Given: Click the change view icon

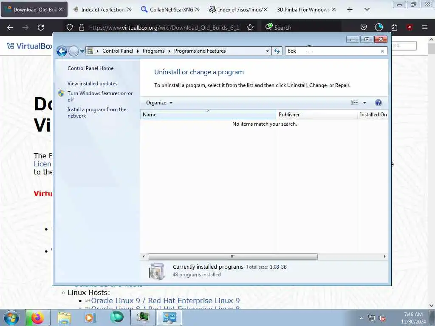Looking at the screenshot, I should coord(355,103).
